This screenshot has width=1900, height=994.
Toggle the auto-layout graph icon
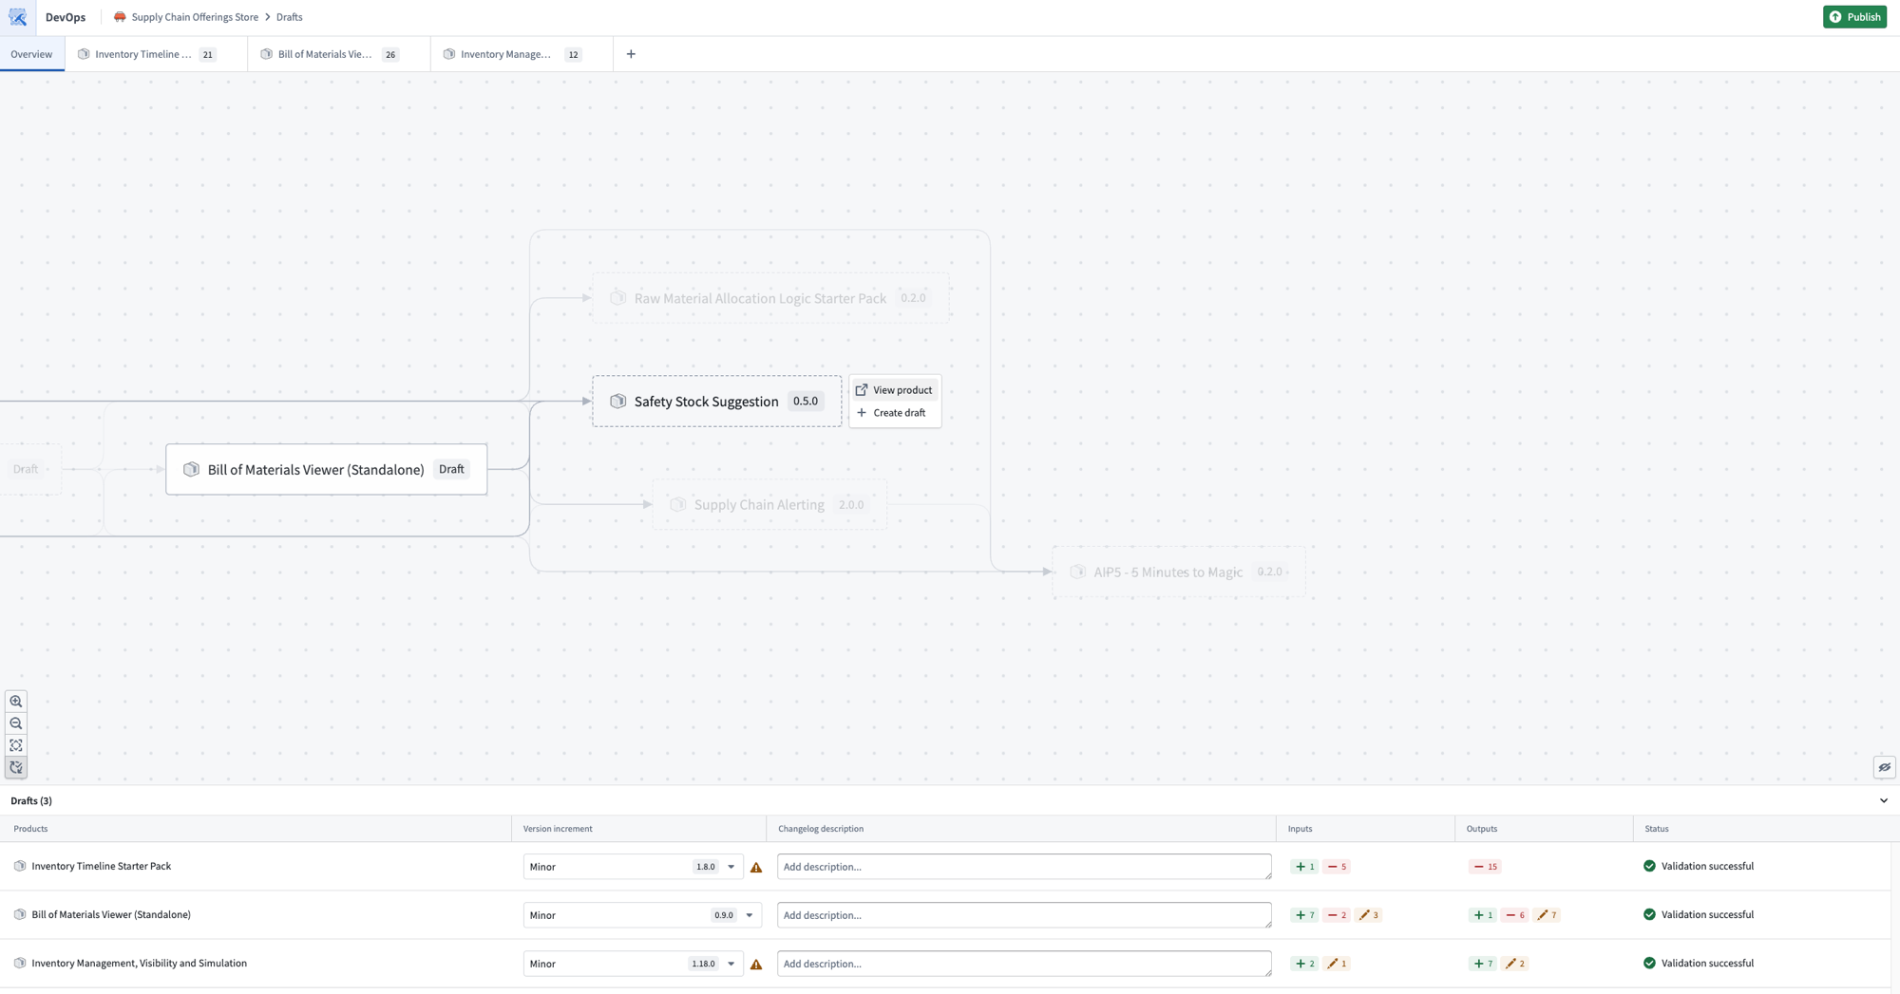pyautogui.click(x=16, y=767)
